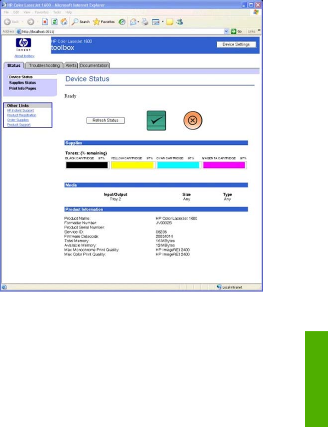
Task: Open the Search magnifier toolbar button
Action: pyautogui.click(x=81, y=22)
